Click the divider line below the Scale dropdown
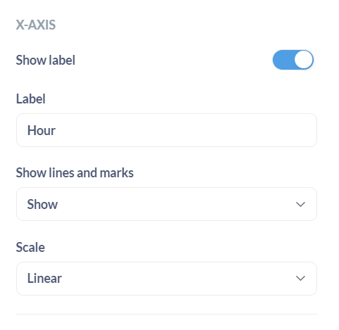 coord(166,314)
